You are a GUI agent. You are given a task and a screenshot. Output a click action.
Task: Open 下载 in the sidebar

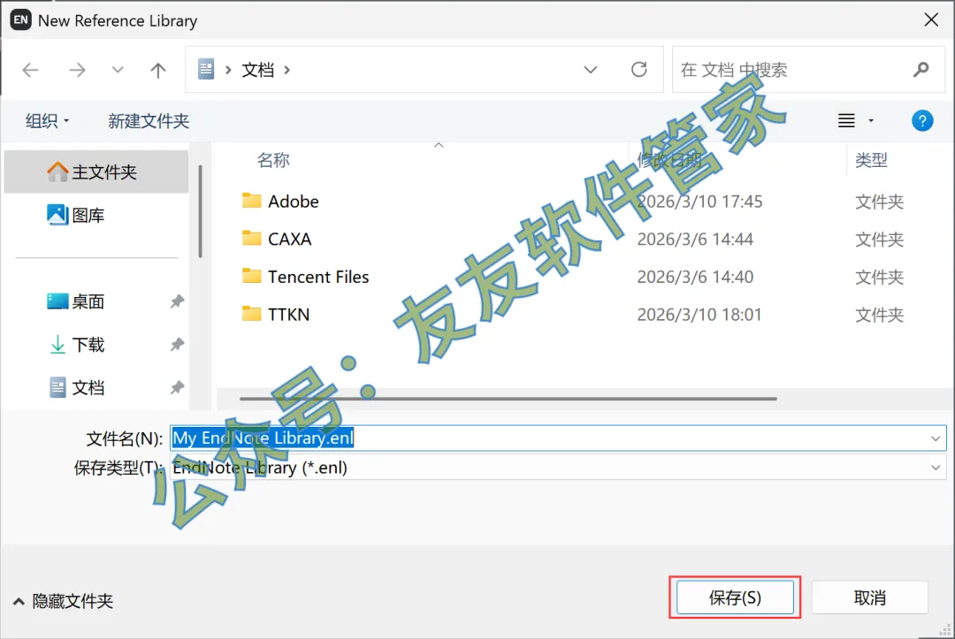point(96,345)
